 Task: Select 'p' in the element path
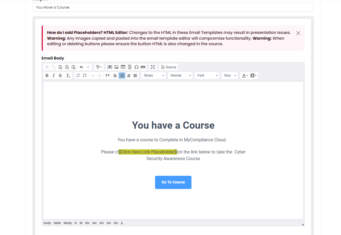point(122,223)
